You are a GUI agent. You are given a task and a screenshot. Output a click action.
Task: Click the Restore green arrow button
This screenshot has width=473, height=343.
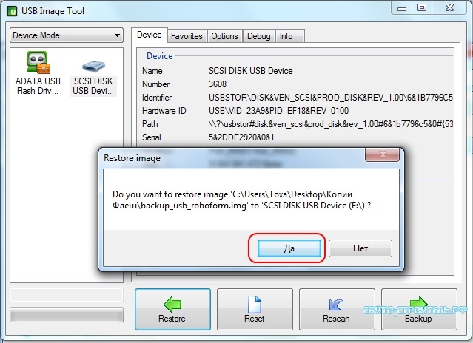click(x=172, y=307)
